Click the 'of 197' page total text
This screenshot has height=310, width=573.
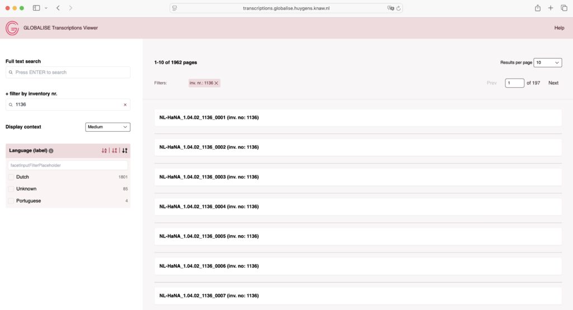coord(533,83)
